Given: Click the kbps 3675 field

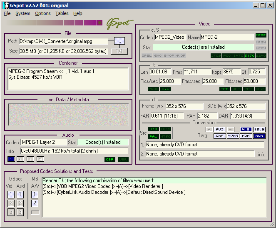Looking at the screenshot, I should click(231, 72).
